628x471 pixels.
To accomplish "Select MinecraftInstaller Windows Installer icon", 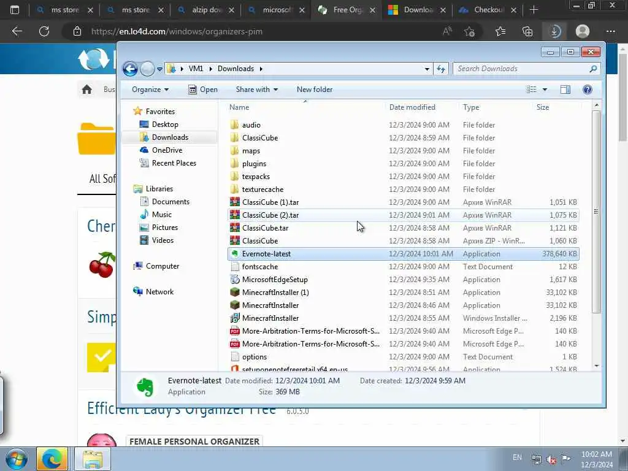I will [x=235, y=318].
